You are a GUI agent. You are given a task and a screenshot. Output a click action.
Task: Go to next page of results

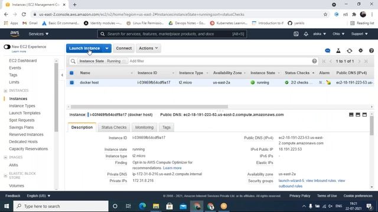(359, 61)
